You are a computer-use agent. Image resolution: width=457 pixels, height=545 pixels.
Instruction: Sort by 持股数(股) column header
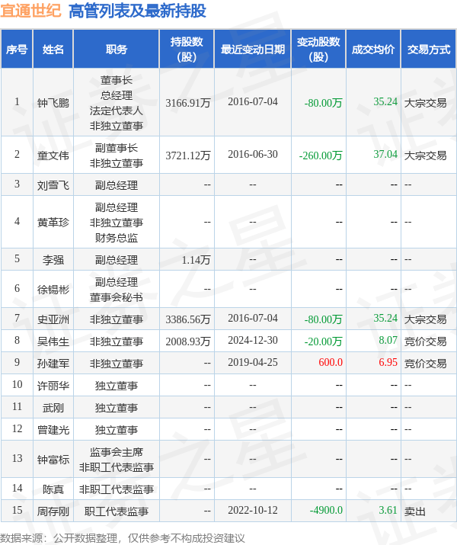(187, 50)
